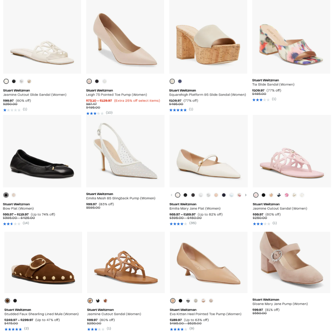The height and width of the screenshot is (334, 334).
Task: View the cork Squarehigh Platform sandal image
Action: [208, 37]
